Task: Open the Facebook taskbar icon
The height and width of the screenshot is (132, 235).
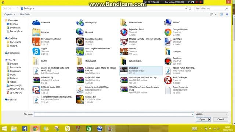Action: (25, 129)
